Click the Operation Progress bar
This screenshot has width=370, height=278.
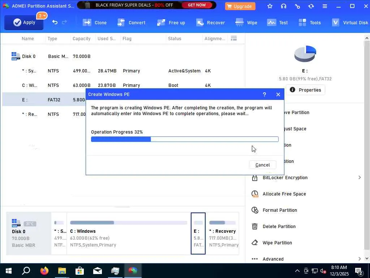pos(185,139)
